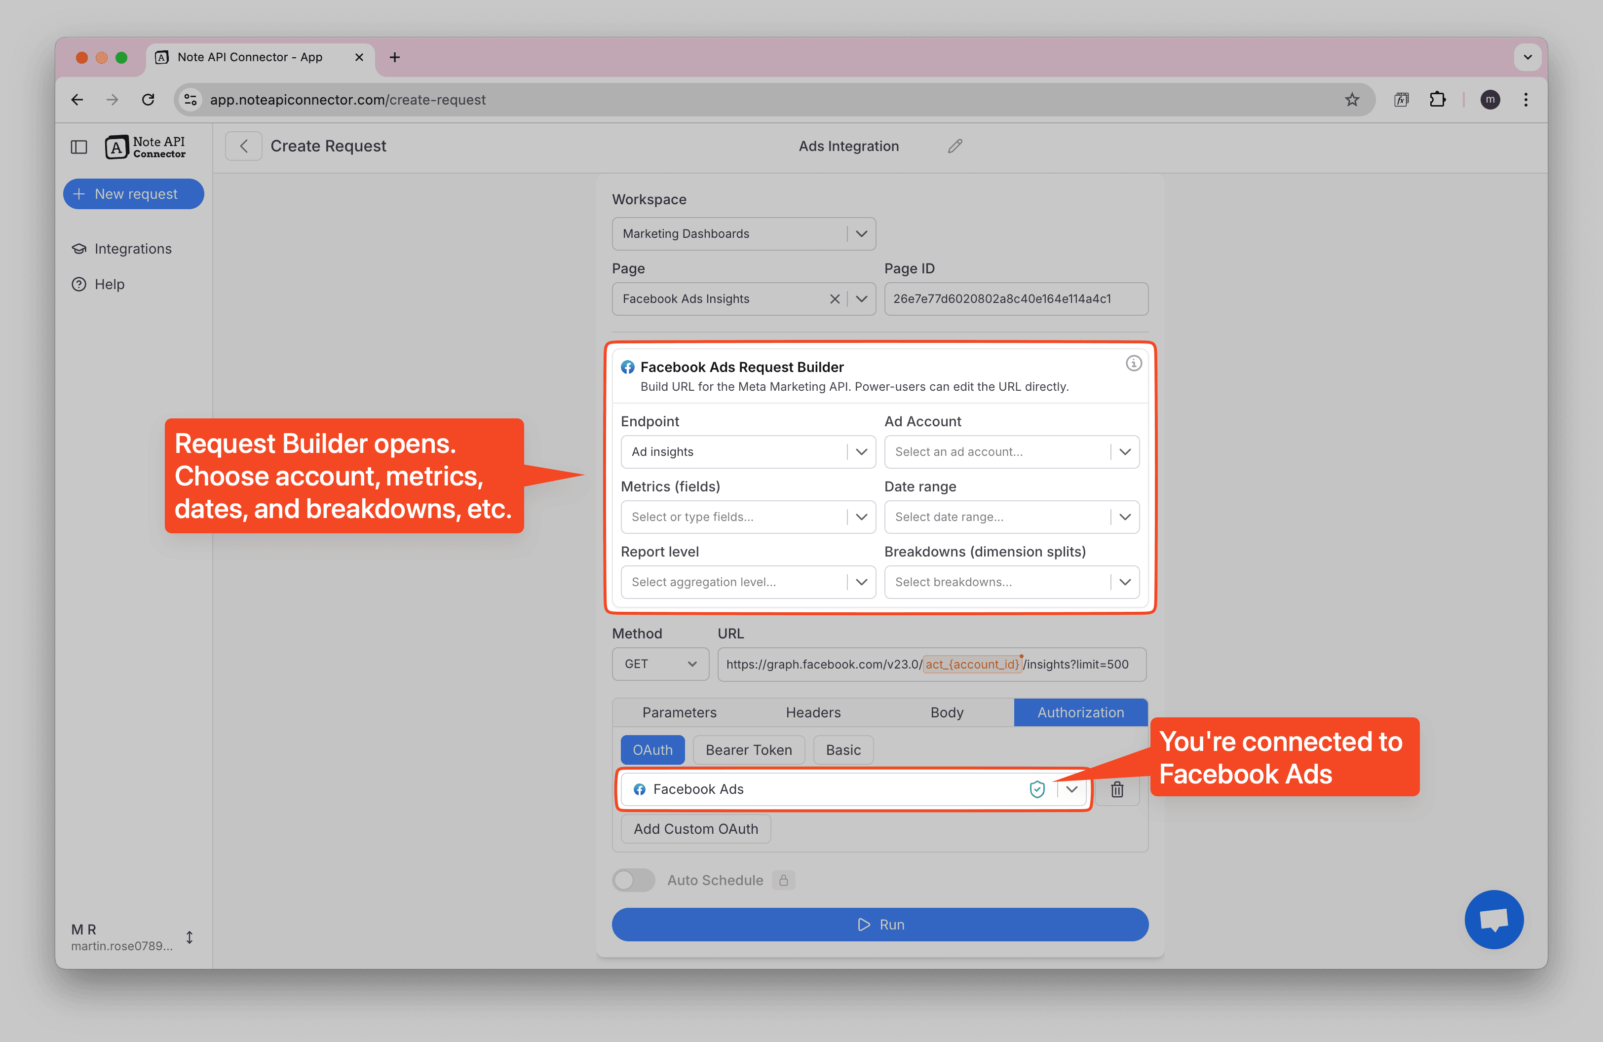
Task: Expand the Date range dropdown
Action: (1011, 517)
